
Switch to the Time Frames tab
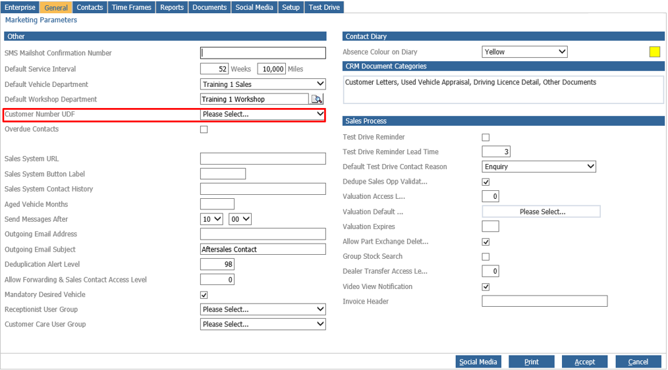131,7
